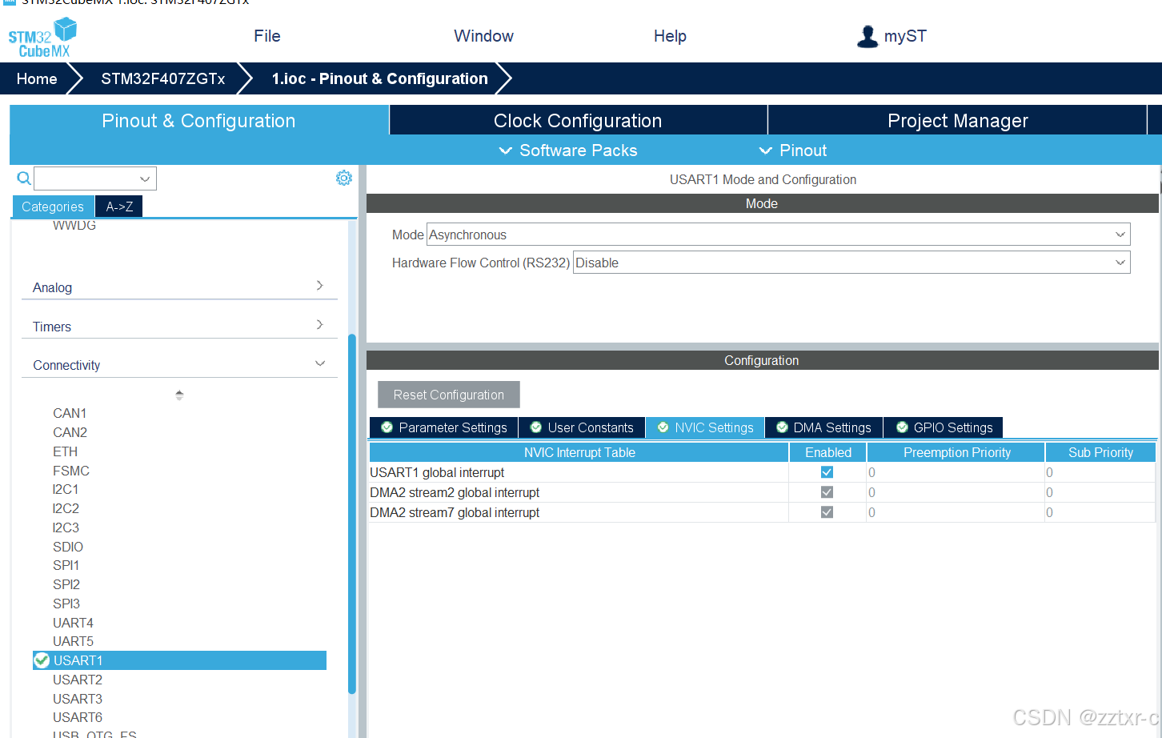1162x738 pixels.
Task: Select USART6 peripheral
Action: 78,717
